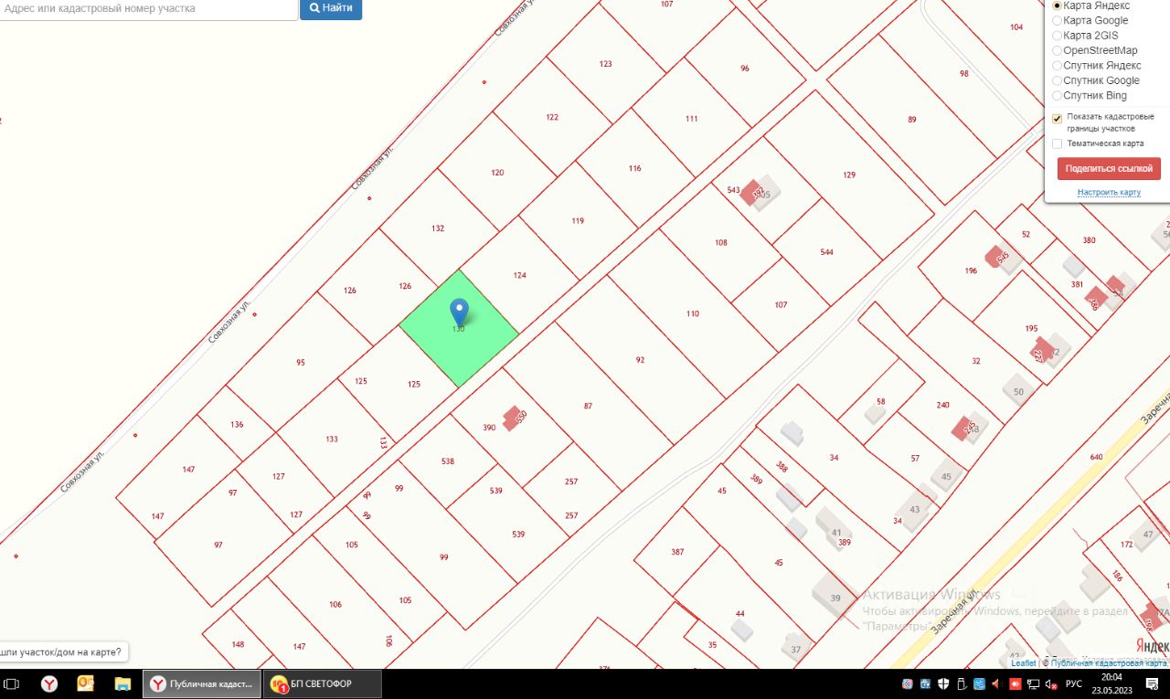Select parcel number 89

[x=911, y=120]
